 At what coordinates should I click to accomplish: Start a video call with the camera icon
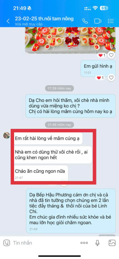(98, 21)
